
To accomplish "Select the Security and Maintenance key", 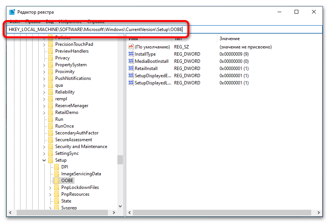I will (x=81, y=147).
